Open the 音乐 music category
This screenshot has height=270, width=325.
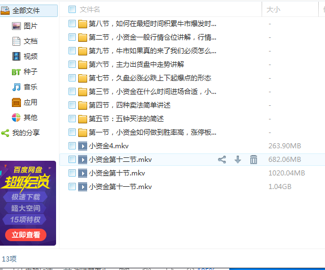[25, 87]
